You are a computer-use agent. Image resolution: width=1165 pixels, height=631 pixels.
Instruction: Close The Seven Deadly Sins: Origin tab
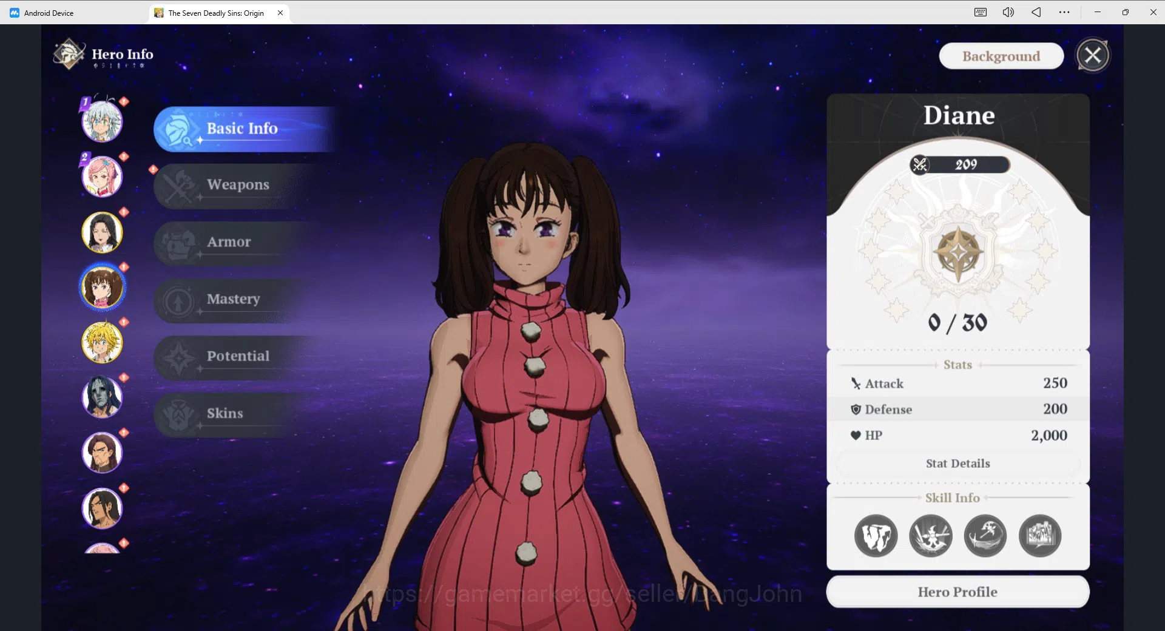(280, 13)
